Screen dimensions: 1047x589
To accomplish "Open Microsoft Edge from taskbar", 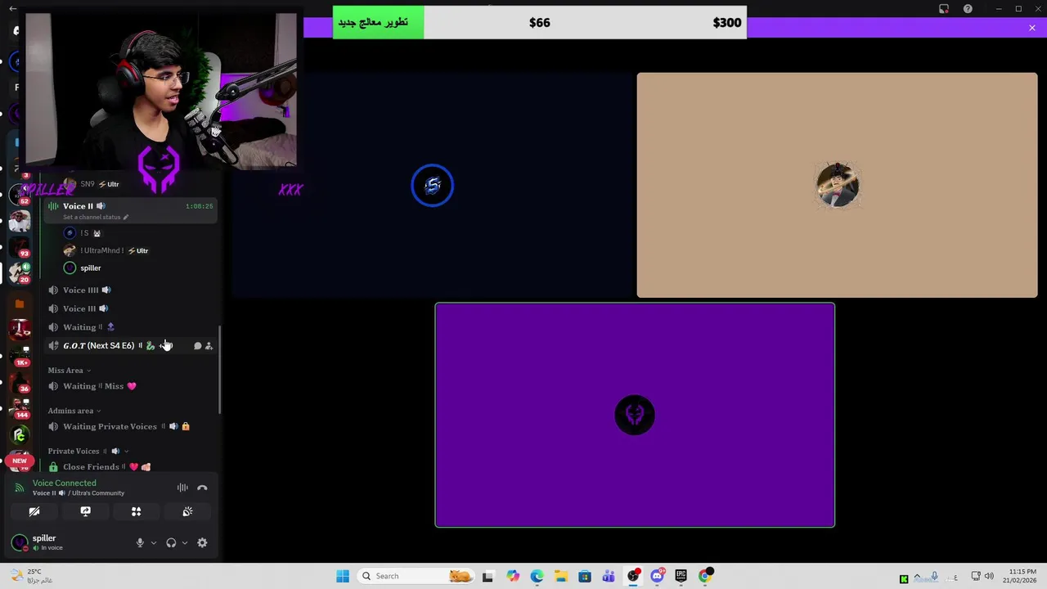I will pos(537,576).
